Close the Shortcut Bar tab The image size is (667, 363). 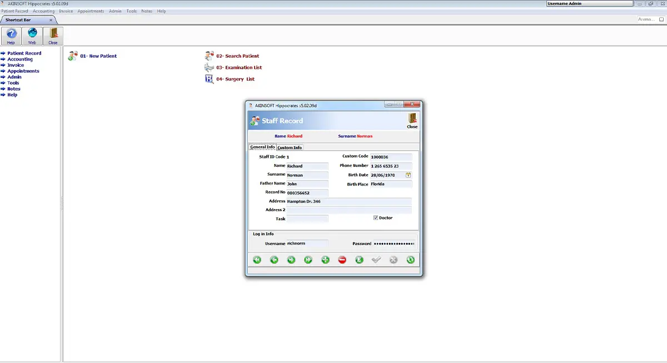(x=52, y=20)
